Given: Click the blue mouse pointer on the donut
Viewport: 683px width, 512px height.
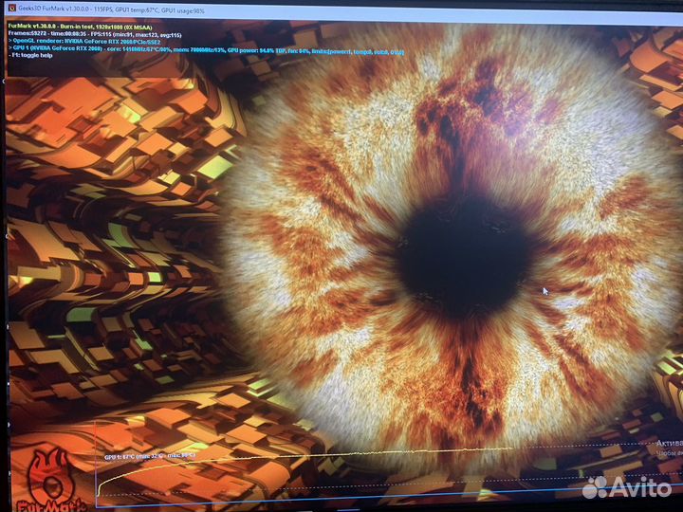Looking at the screenshot, I should pyautogui.click(x=544, y=291).
